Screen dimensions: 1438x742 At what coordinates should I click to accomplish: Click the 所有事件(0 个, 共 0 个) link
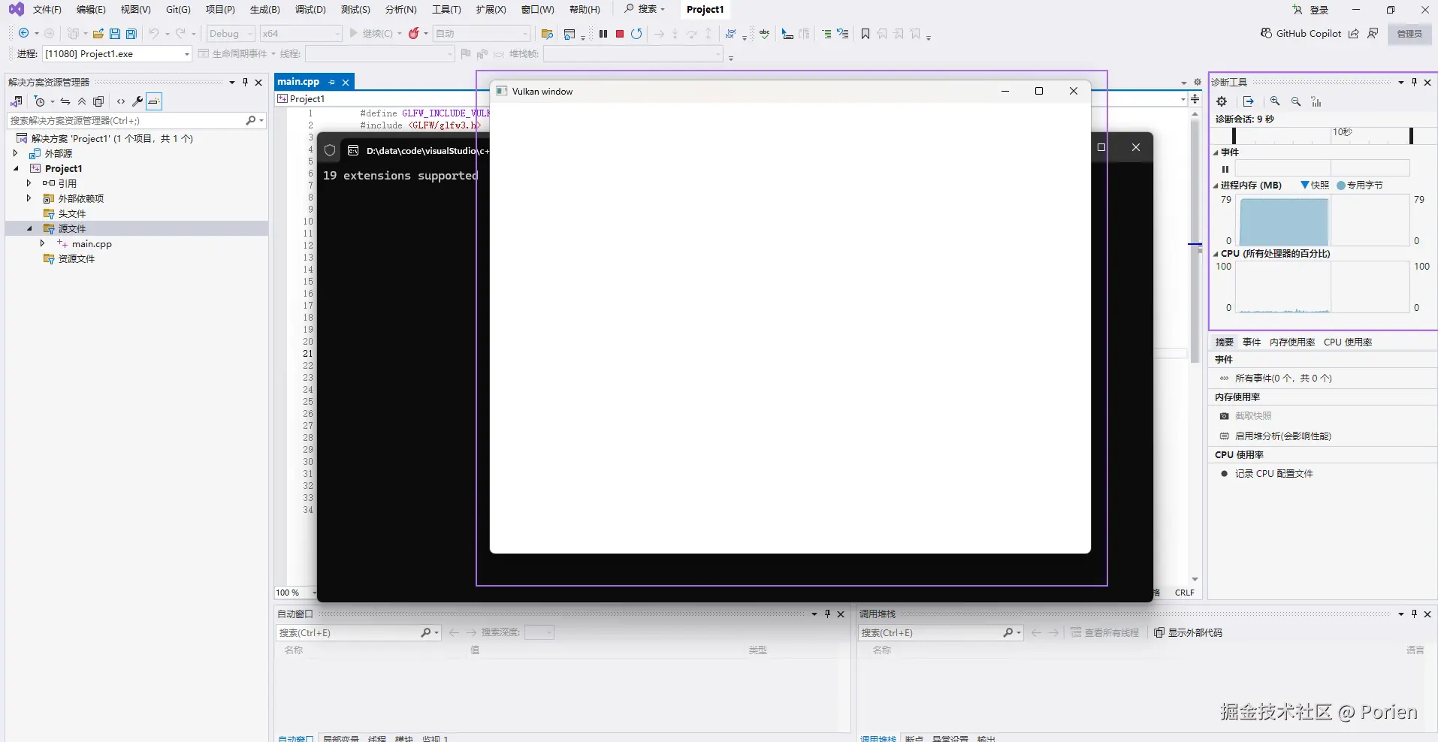[x=1283, y=379]
